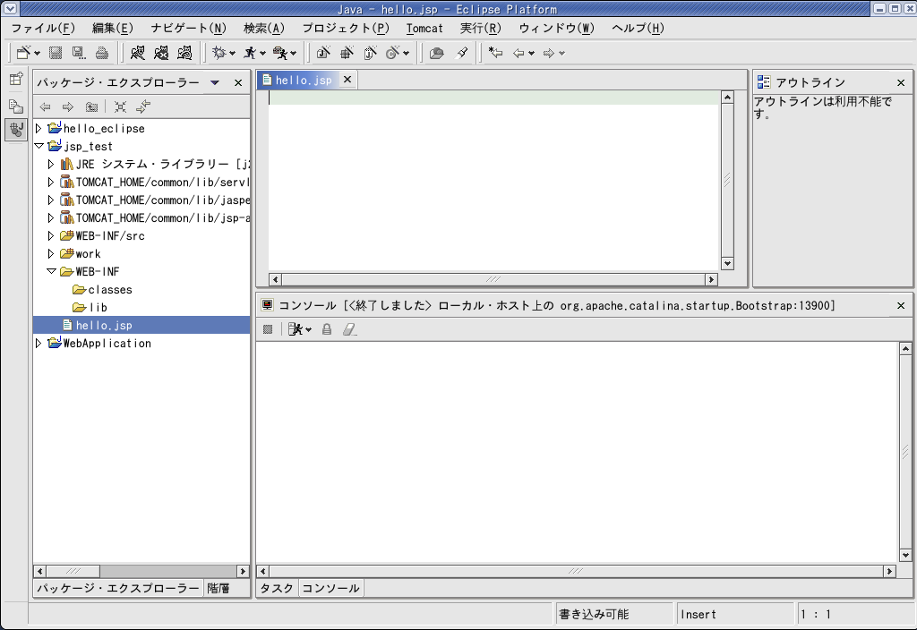The height and width of the screenshot is (630, 917).
Task: Expand the WEB-INF/src source folder
Action: tap(51, 235)
